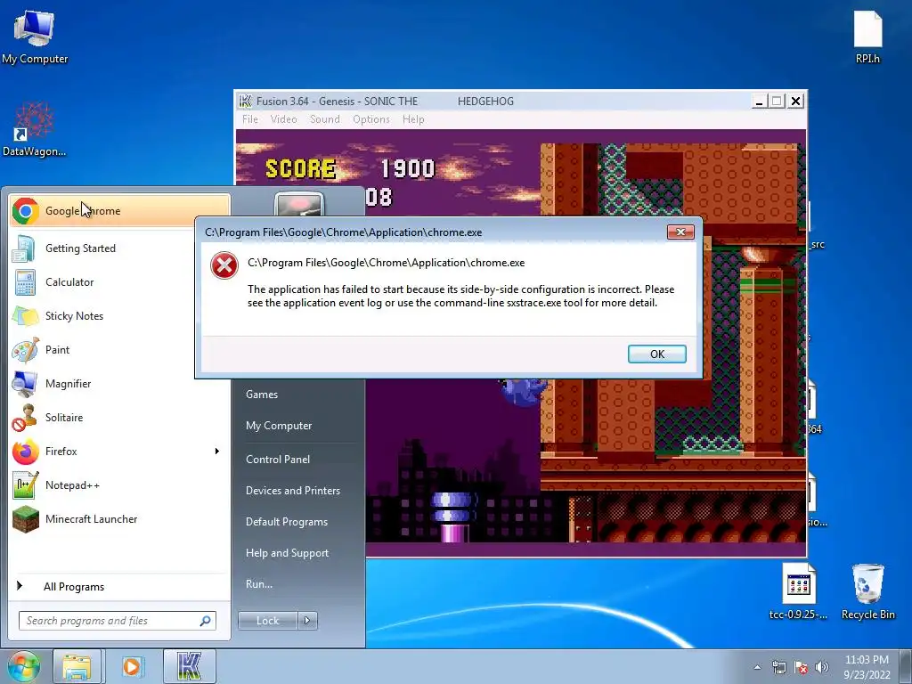Show hidden tray icons arrow
The height and width of the screenshot is (684, 912).
757,668
